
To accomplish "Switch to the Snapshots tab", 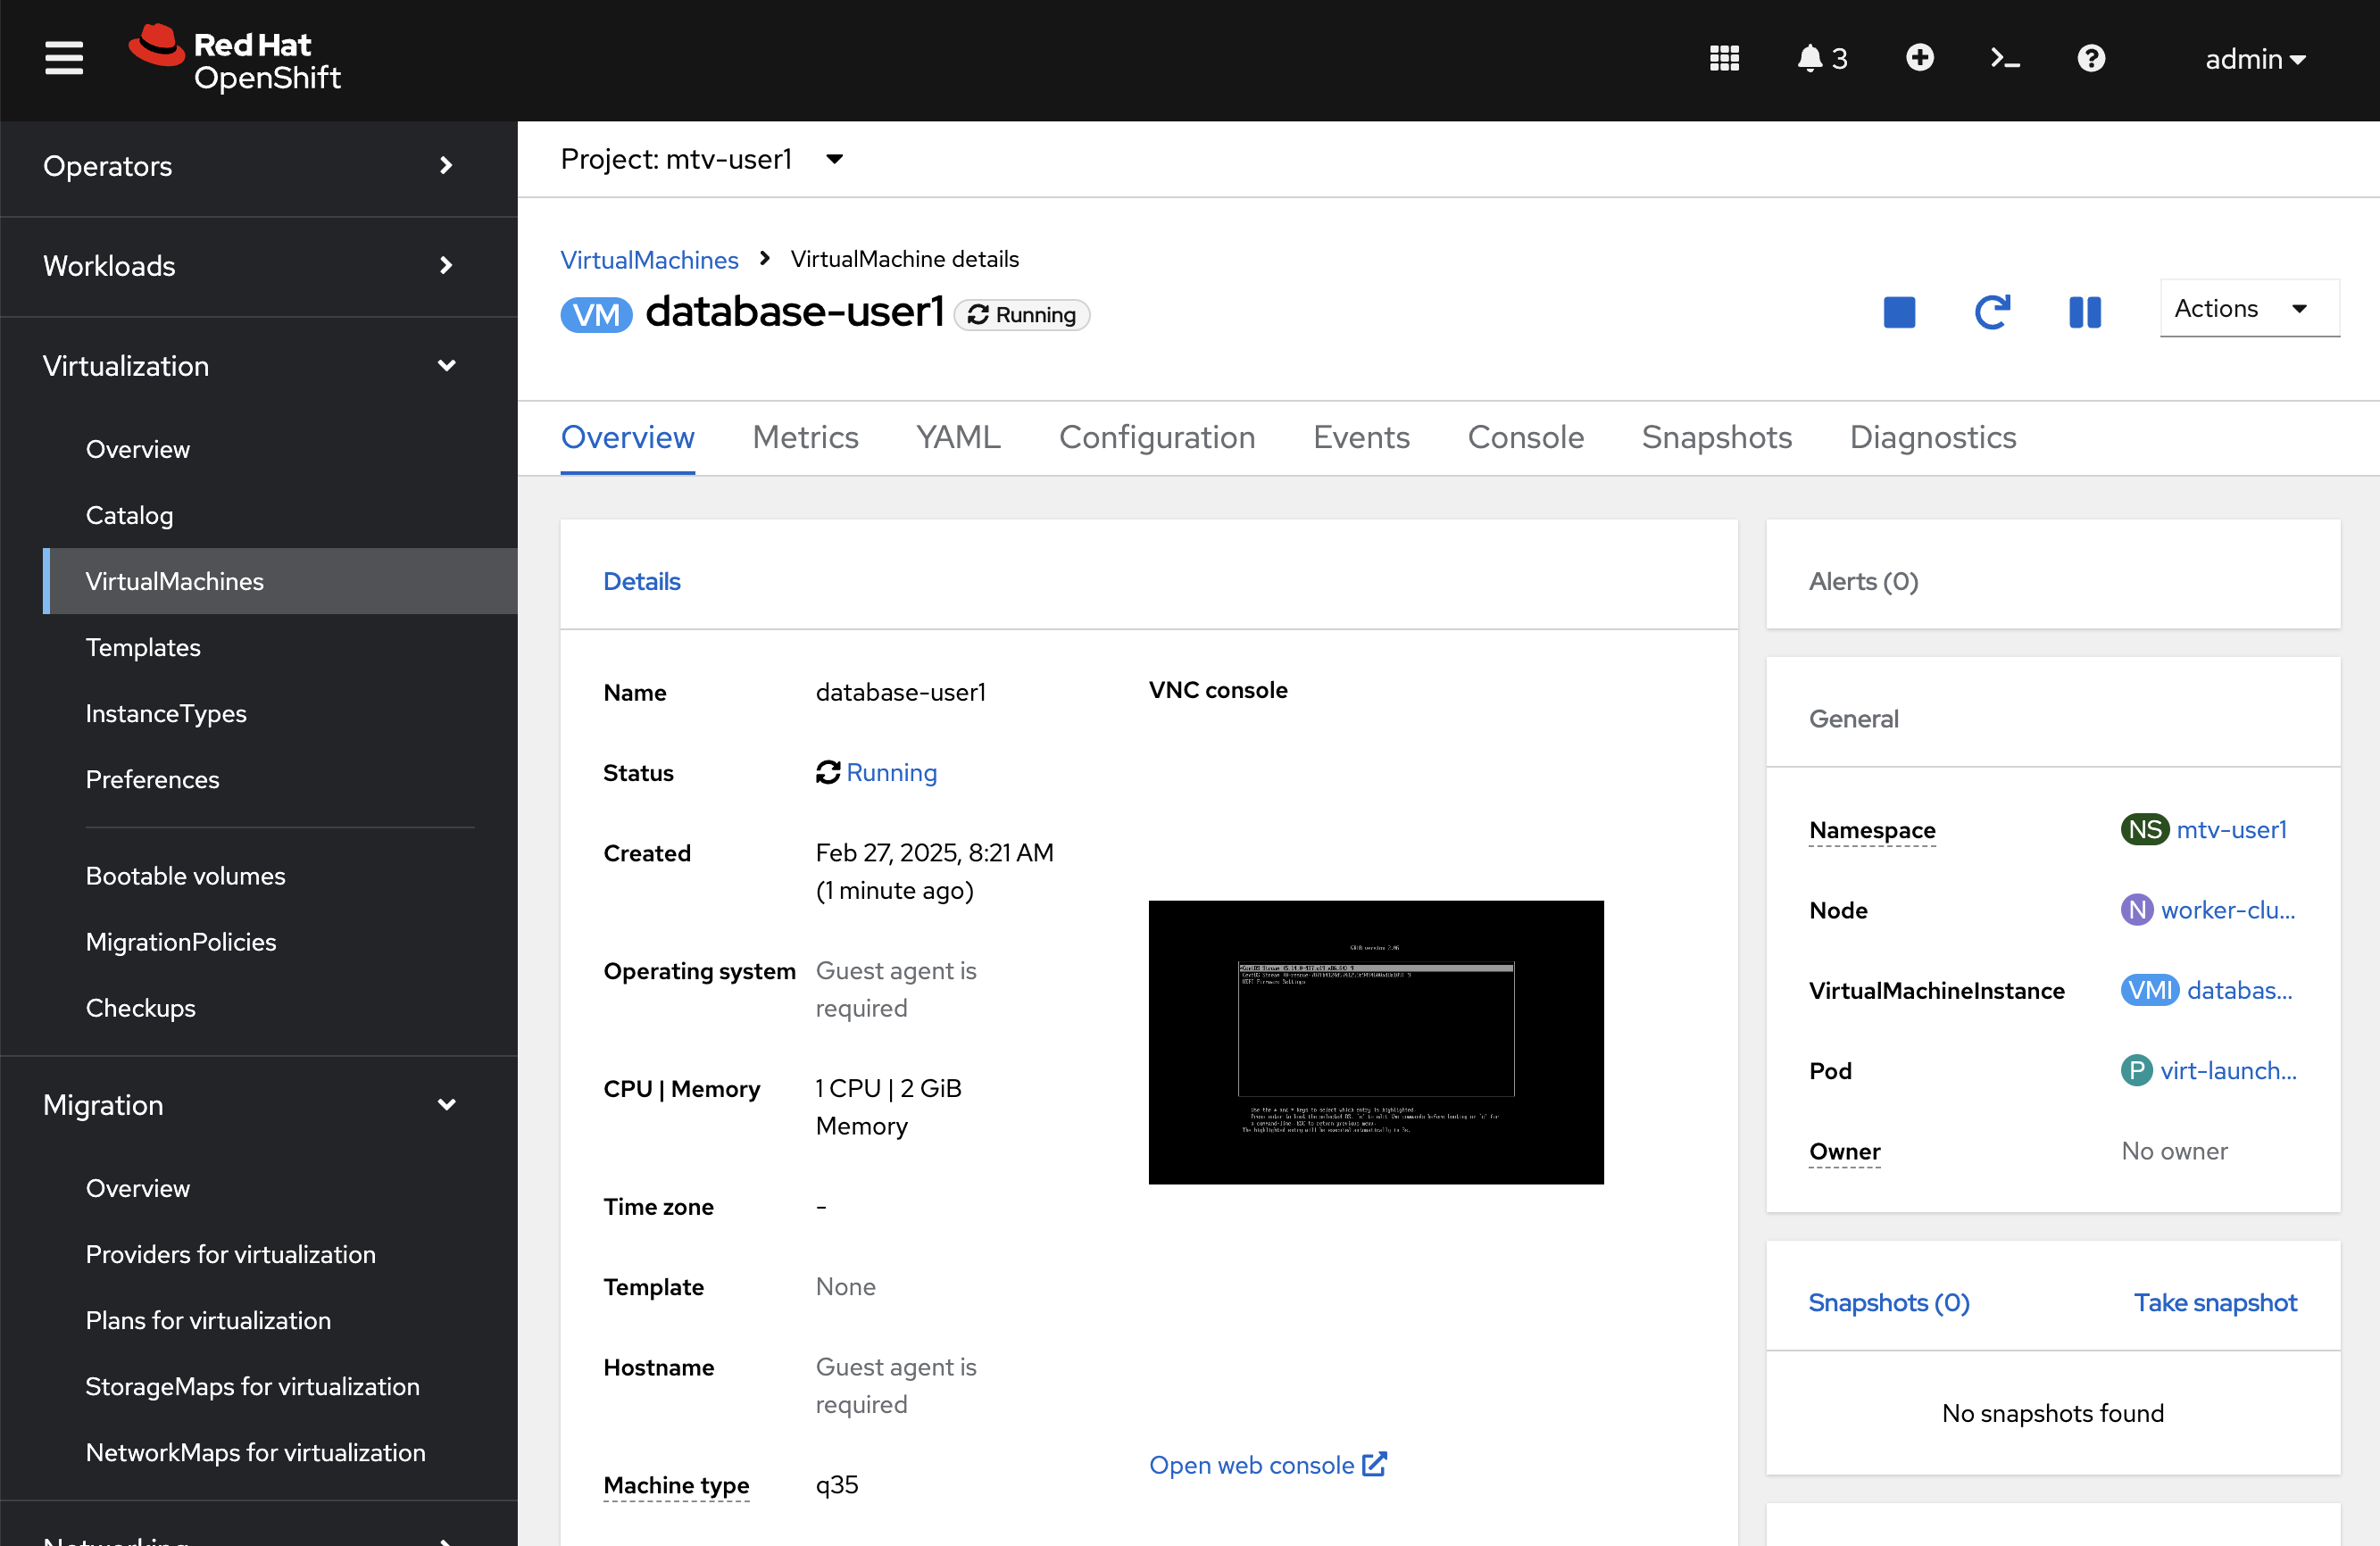I will click(x=1716, y=437).
